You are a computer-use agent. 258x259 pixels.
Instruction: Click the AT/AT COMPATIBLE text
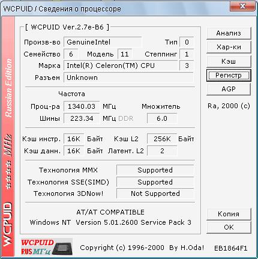click(x=110, y=212)
